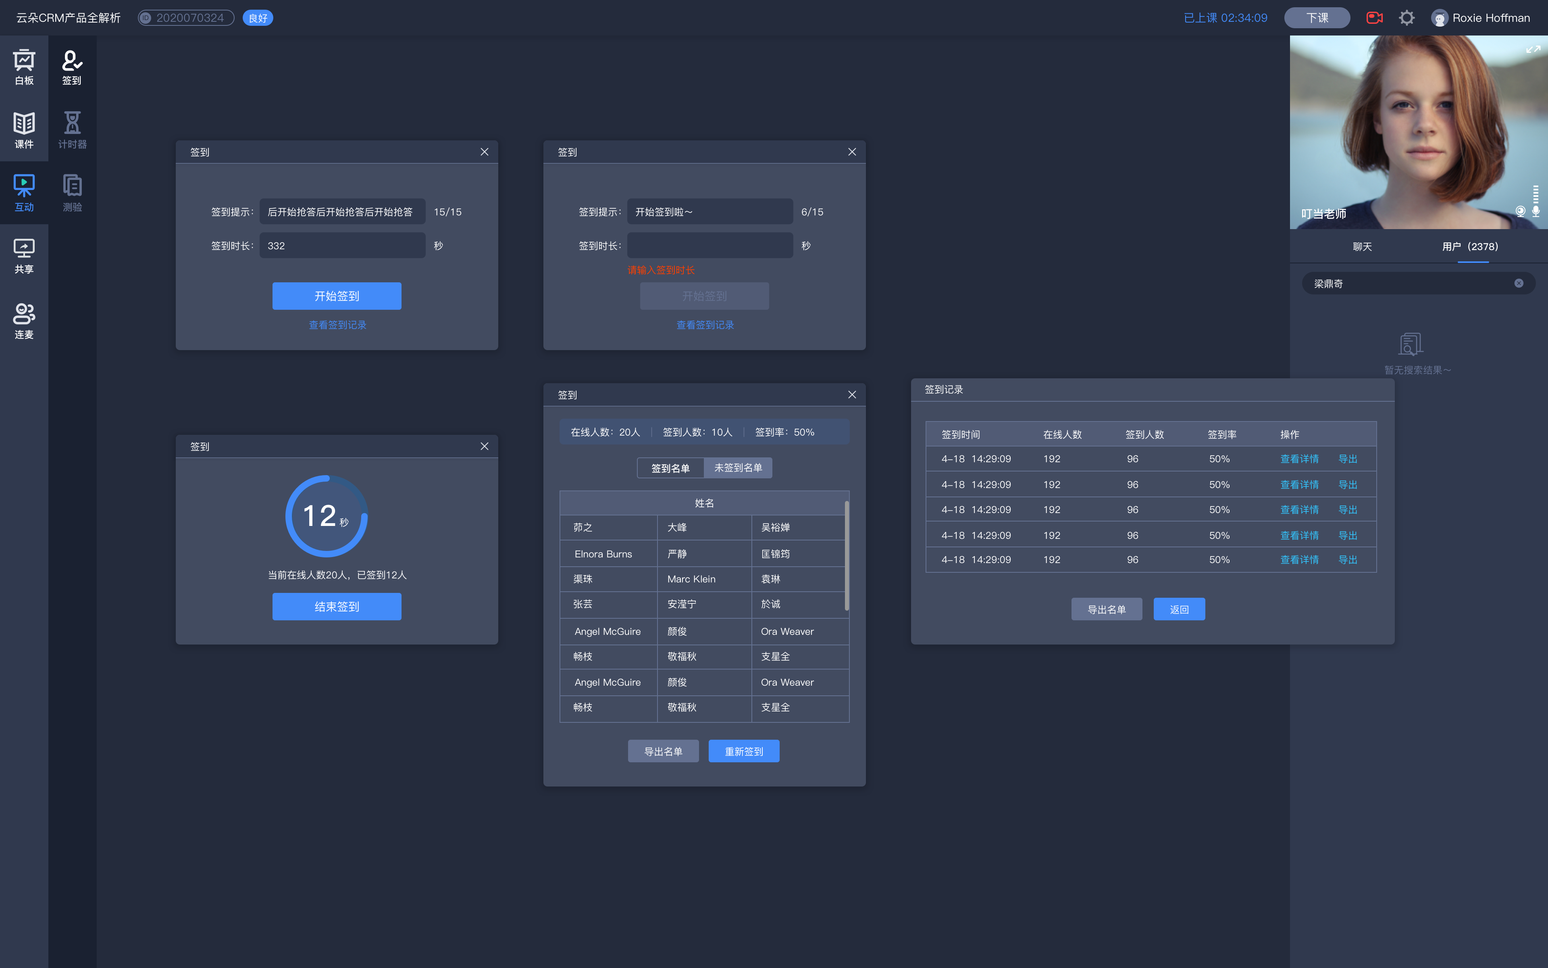Click 结束签到 (End sign-in) button
Image resolution: width=1548 pixels, height=968 pixels.
[x=337, y=605]
